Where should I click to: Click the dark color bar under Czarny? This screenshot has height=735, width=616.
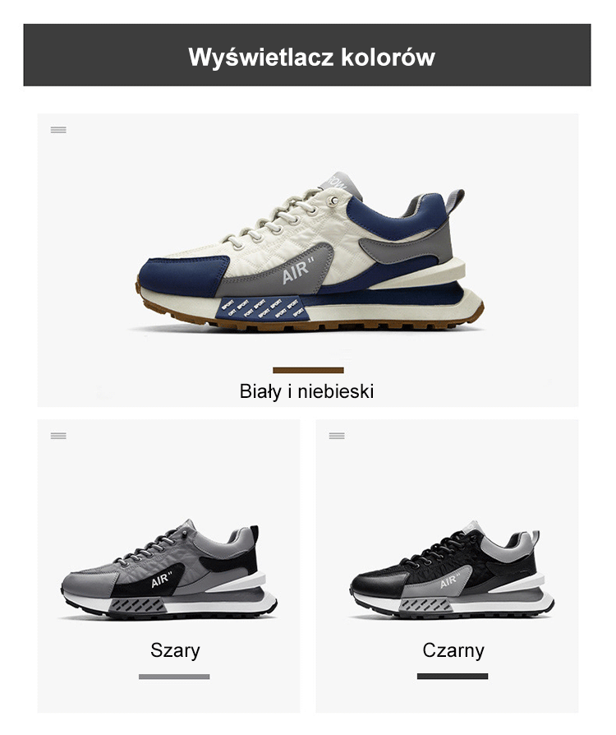(453, 676)
